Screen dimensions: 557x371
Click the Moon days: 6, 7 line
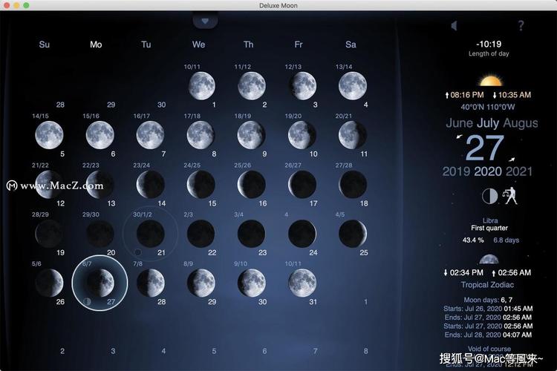(x=488, y=300)
